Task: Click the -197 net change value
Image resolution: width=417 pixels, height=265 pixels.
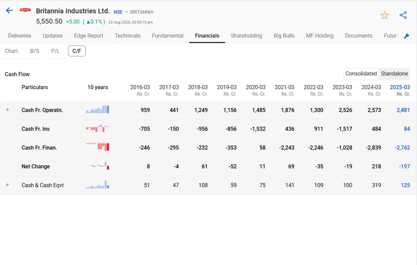Action: point(404,166)
